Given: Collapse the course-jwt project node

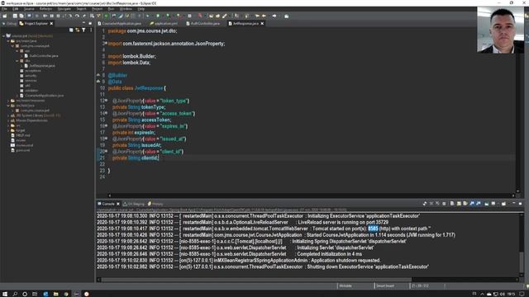Looking at the screenshot, I should point(3,35).
